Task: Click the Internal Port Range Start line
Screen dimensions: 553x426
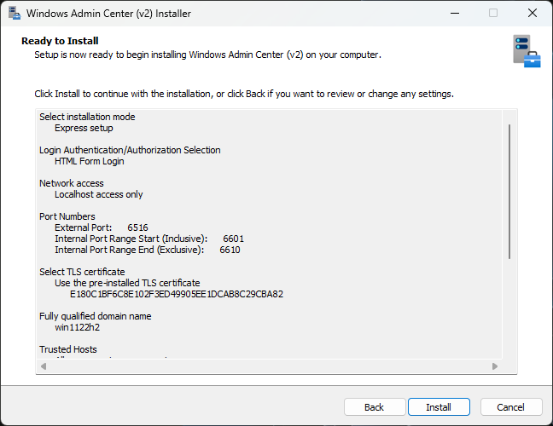Action: (149, 239)
